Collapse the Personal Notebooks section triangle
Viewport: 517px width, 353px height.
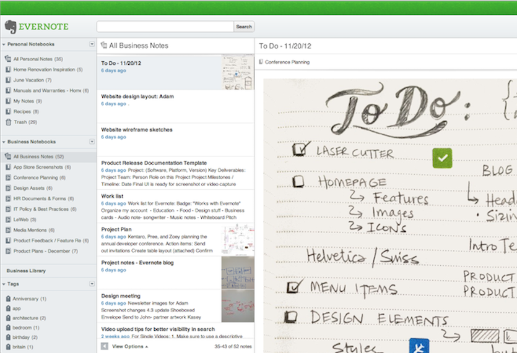[4, 45]
